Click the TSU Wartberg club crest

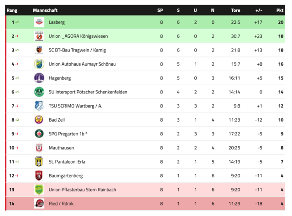point(39,106)
